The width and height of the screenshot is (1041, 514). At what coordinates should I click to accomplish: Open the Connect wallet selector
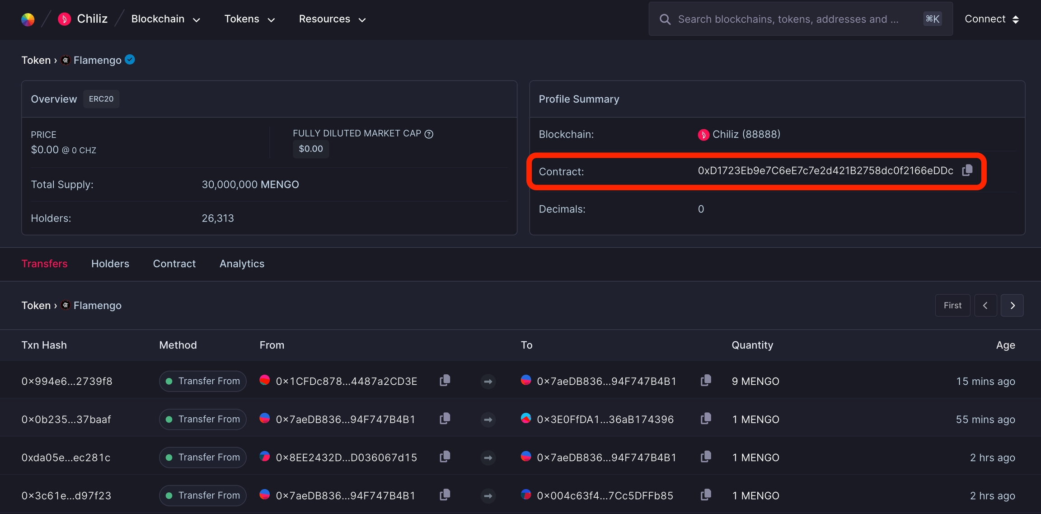tap(991, 19)
